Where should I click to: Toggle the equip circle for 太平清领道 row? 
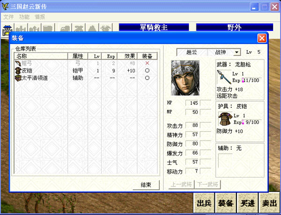(147, 78)
